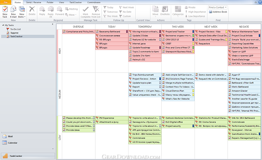Toggle checkbox for Project security task

tap(163, 126)
